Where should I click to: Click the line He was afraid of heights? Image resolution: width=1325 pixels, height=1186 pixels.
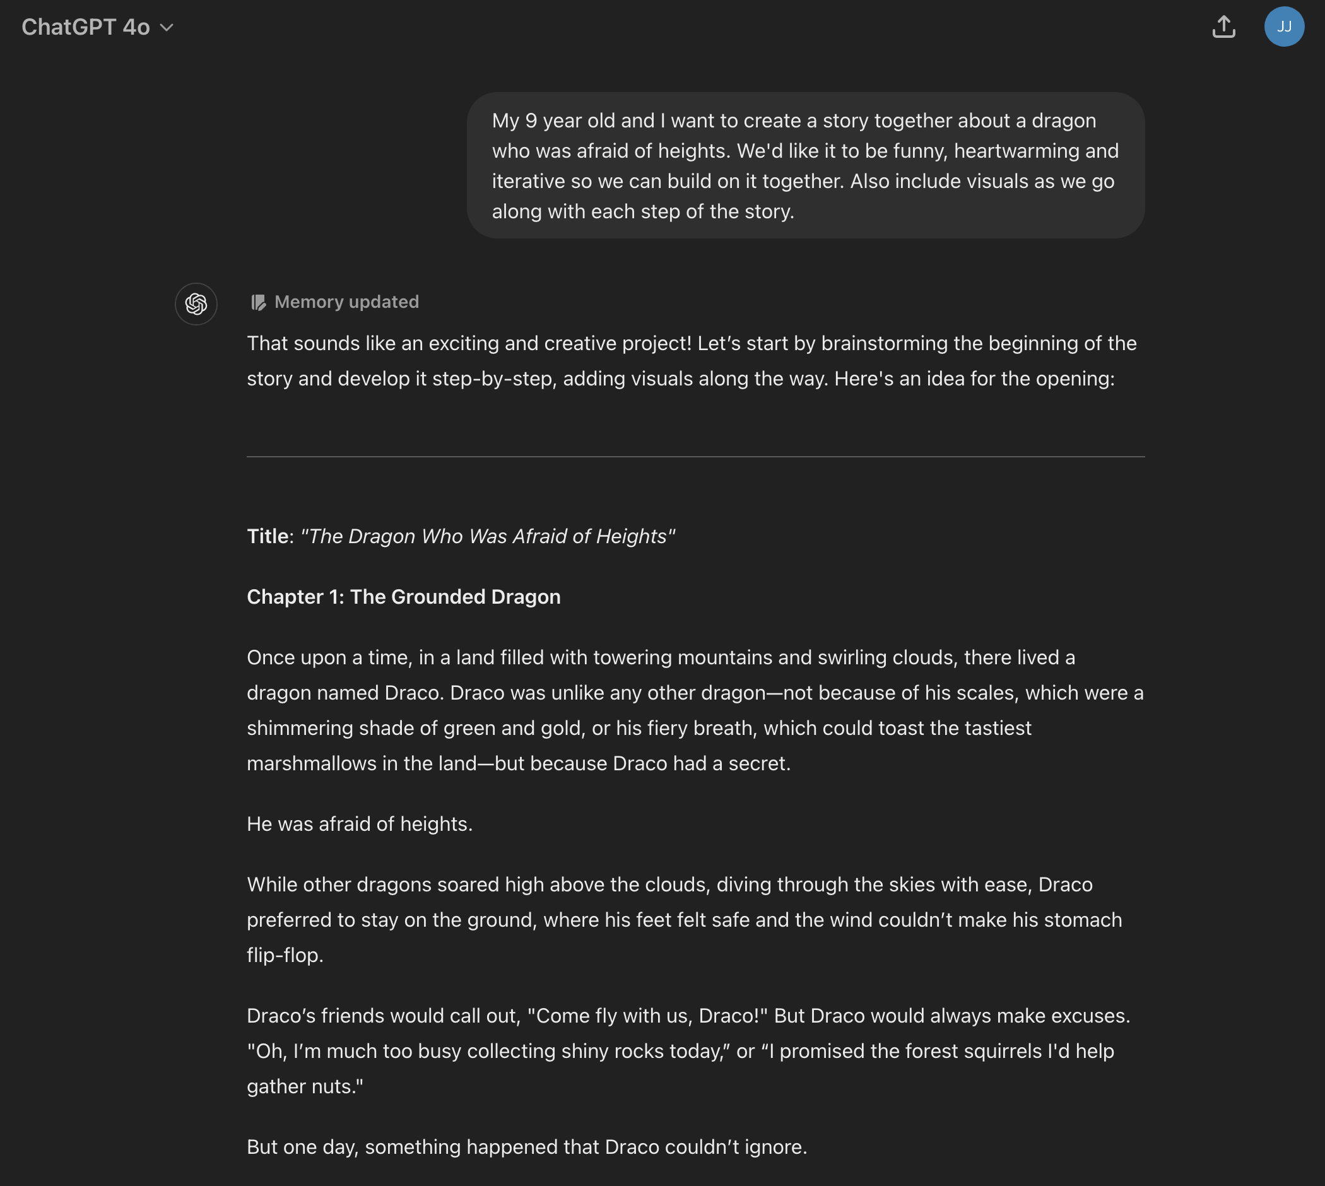click(x=359, y=824)
